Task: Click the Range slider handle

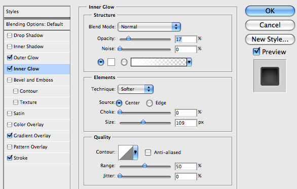Action: pyautogui.click(x=145, y=166)
